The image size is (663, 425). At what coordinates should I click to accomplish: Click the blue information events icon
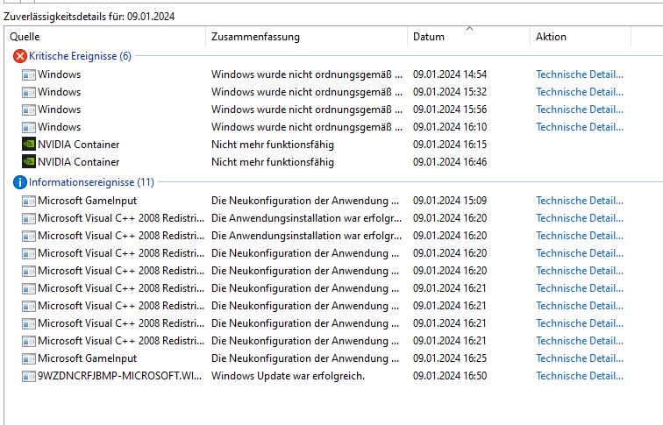[20, 182]
